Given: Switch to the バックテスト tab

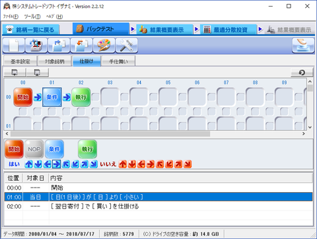Looking at the screenshot, I should 101,29.
